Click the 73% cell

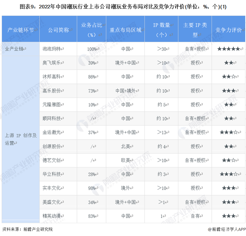click(x=92, y=91)
